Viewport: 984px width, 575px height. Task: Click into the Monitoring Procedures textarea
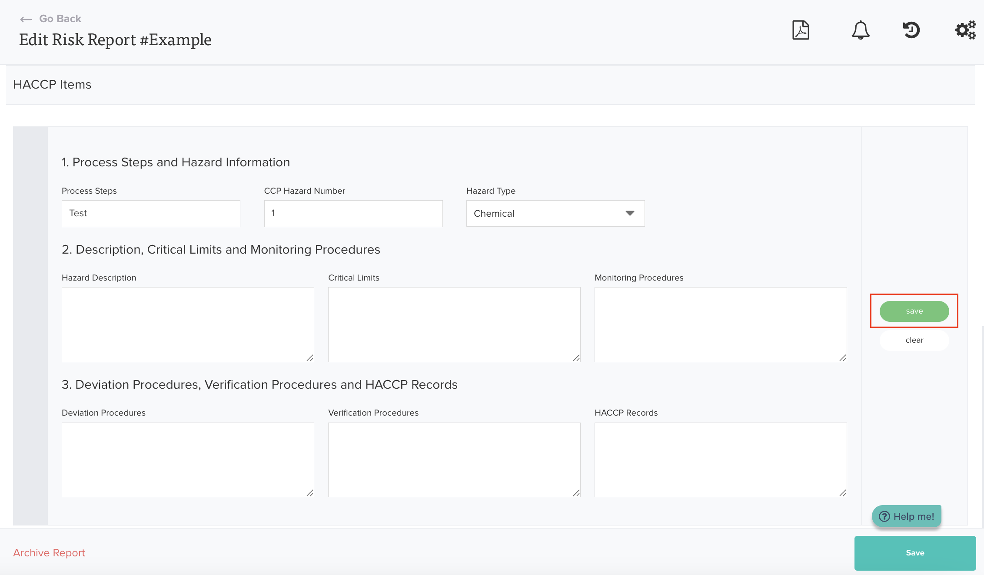(x=720, y=324)
